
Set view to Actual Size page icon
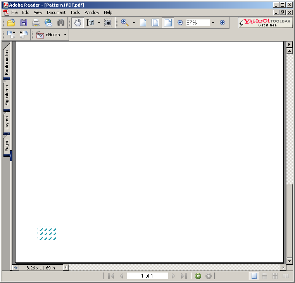(x=143, y=23)
